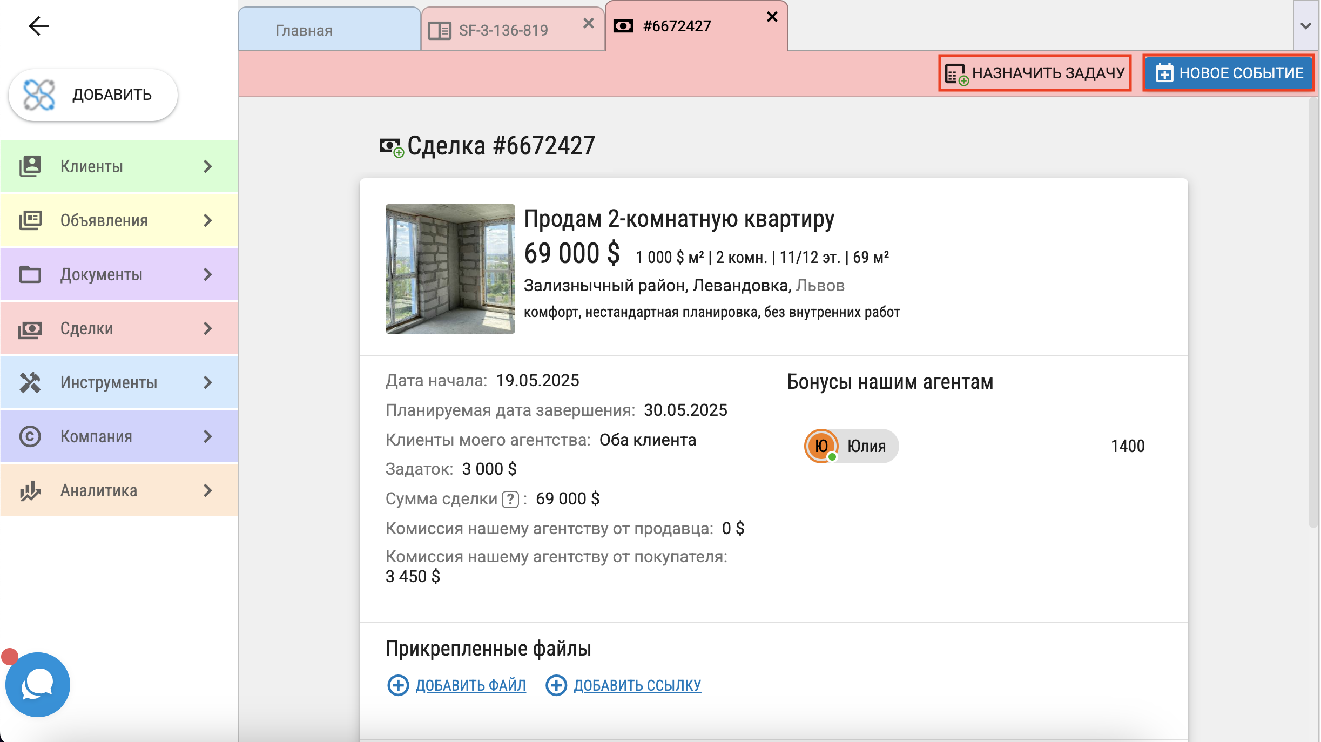Open the Аналитика chart icon
1321x742 pixels.
tap(30, 490)
